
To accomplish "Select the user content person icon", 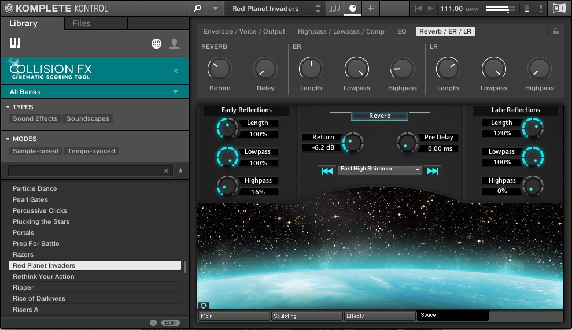I will pyautogui.click(x=174, y=44).
